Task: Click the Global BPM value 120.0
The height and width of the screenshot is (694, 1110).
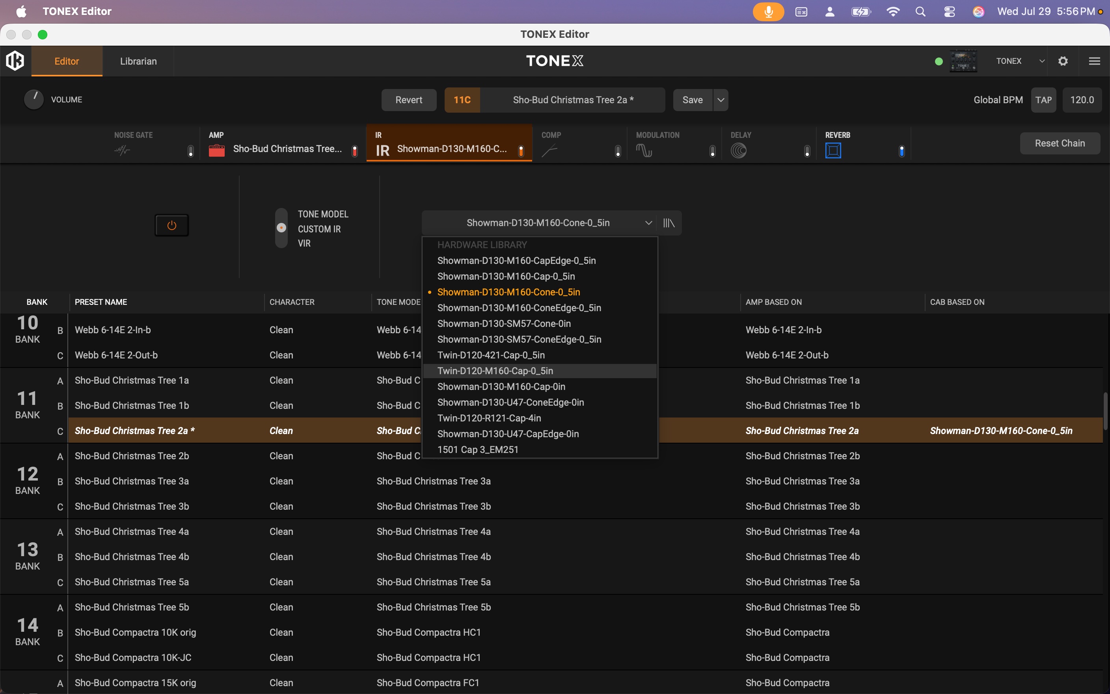Action: pos(1082,100)
